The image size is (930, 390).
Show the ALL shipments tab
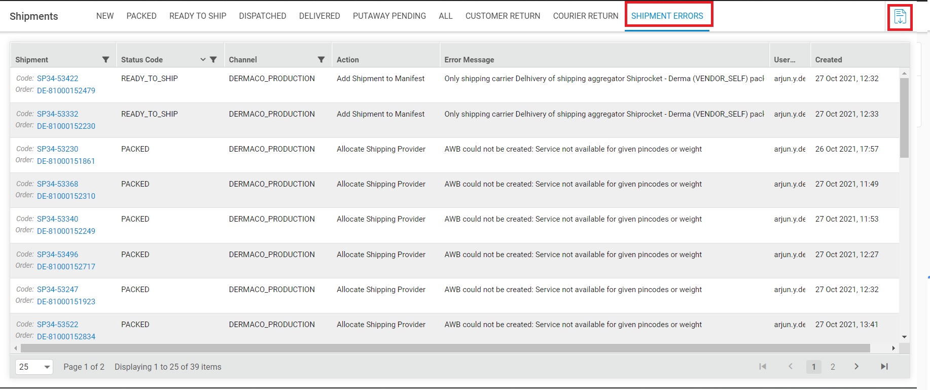[x=446, y=16]
